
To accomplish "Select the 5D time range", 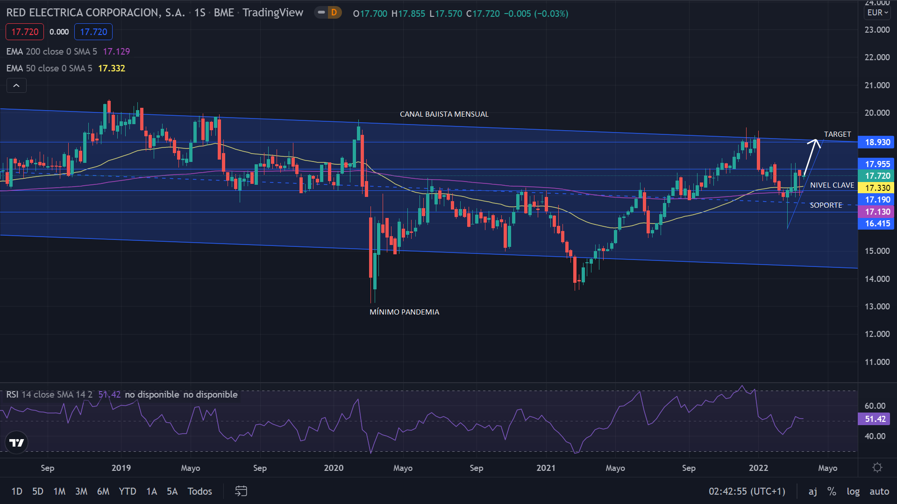I will tap(38, 491).
